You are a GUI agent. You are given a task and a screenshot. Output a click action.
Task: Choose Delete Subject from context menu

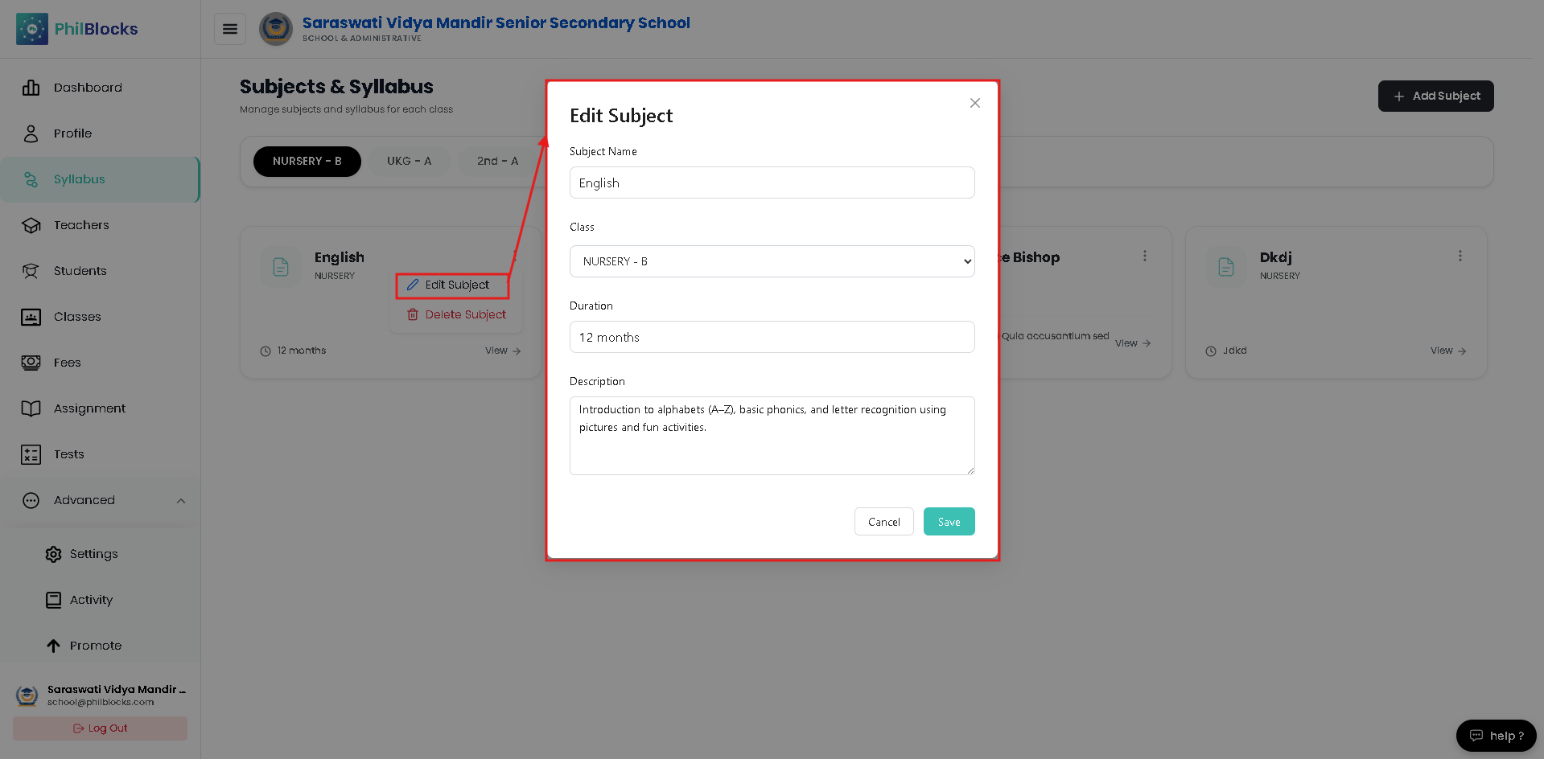456,314
